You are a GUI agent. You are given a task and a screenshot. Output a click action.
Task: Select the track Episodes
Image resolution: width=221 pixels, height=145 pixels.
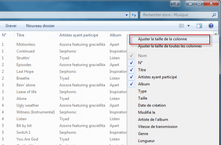[24, 65]
